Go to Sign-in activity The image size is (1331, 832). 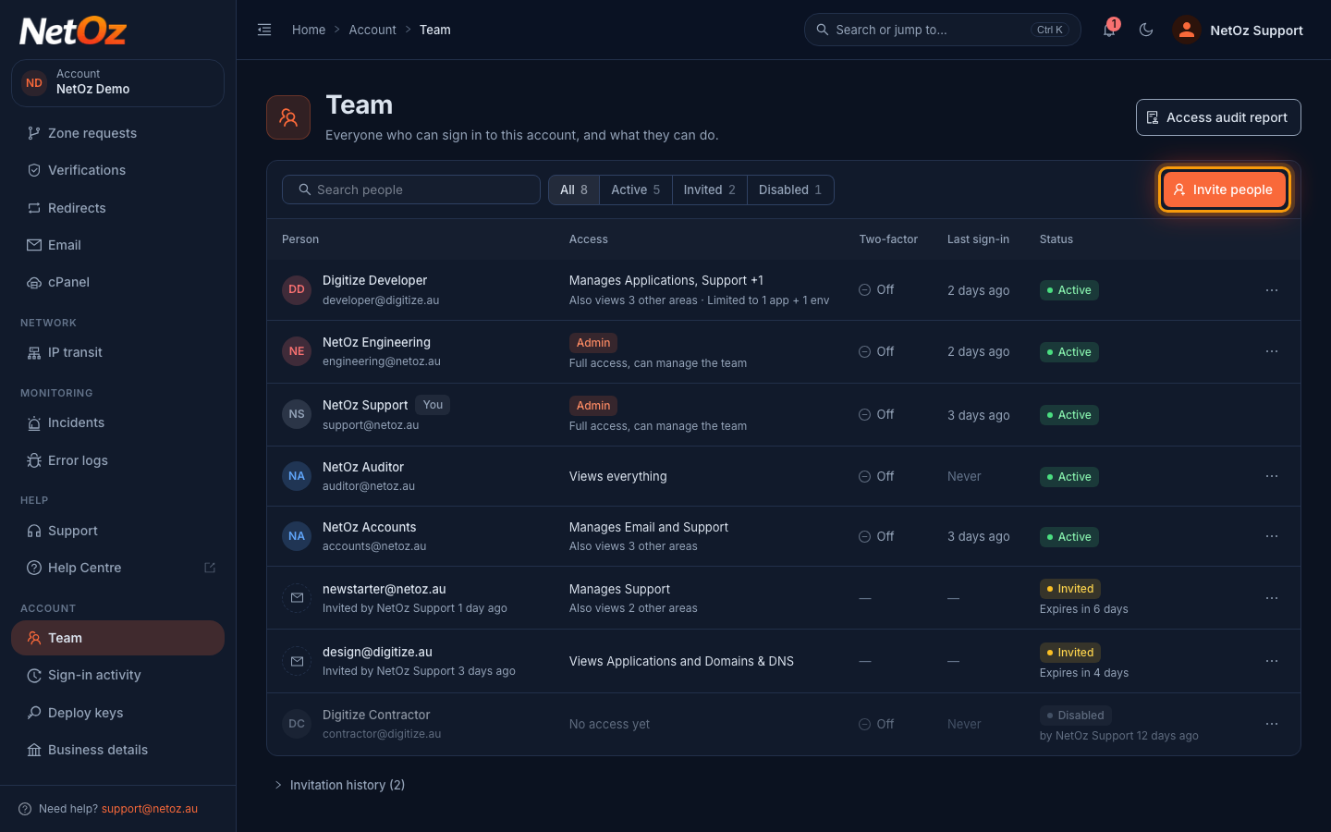(117, 675)
